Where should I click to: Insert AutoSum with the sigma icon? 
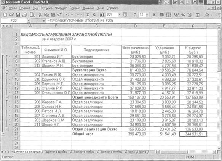point(88,15)
